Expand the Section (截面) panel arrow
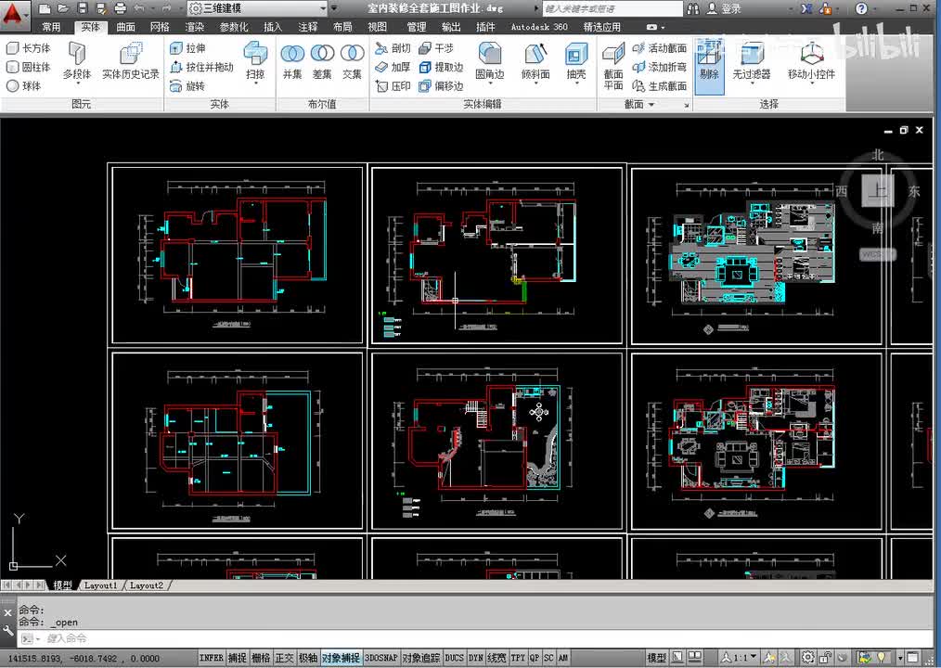This screenshot has width=941, height=668. tap(651, 105)
